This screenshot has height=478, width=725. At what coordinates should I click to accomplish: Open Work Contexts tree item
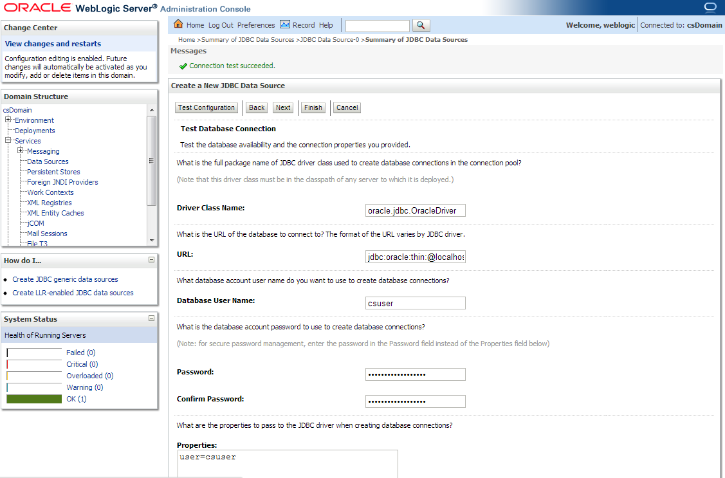[x=50, y=192]
